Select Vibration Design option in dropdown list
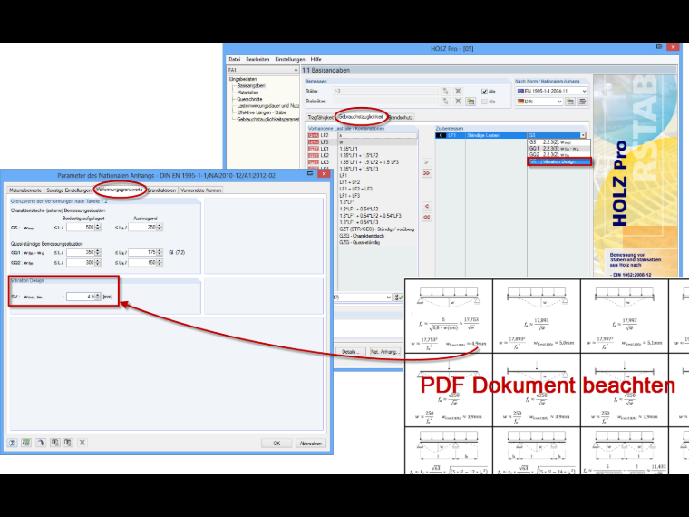689x517 pixels. click(559, 161)
